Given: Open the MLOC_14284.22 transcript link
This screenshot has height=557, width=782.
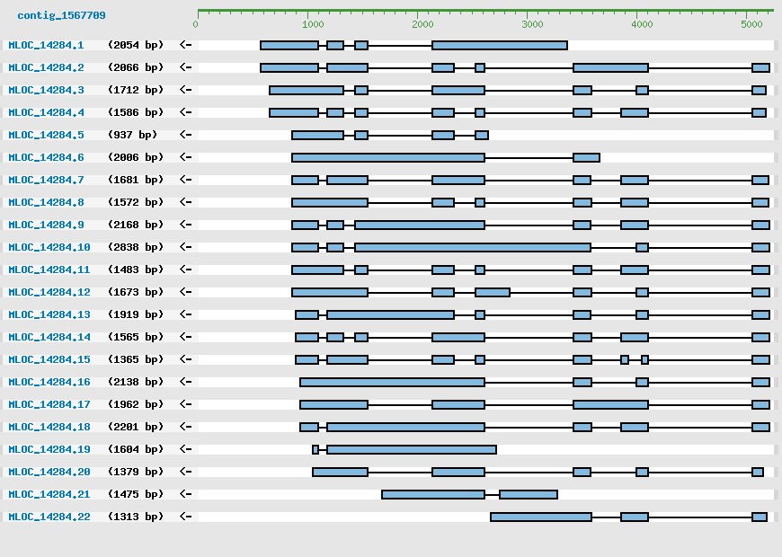Looking at the screenshot, I should (x=49, y=517).
